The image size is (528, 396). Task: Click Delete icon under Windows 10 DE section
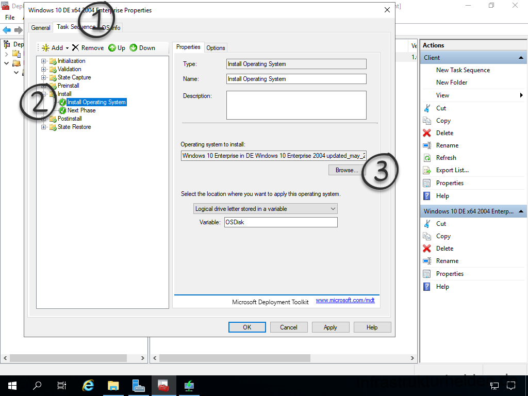[x=427, y=249]
